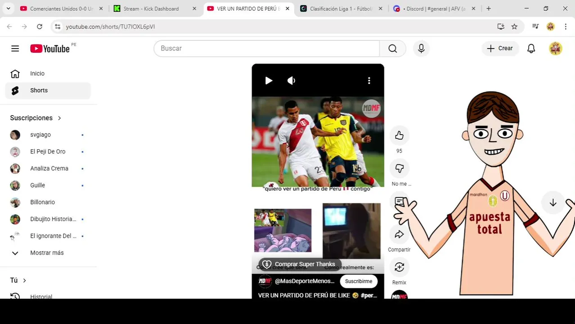The image size is (575, 324).
Task: Install app icon in address bar
Action: [x=501, y=27]
